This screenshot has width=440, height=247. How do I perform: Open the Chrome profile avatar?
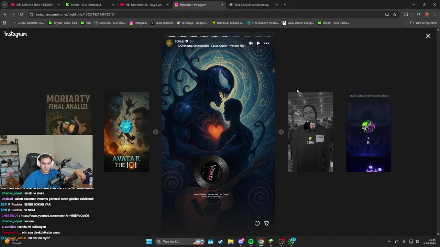point(427,14)
